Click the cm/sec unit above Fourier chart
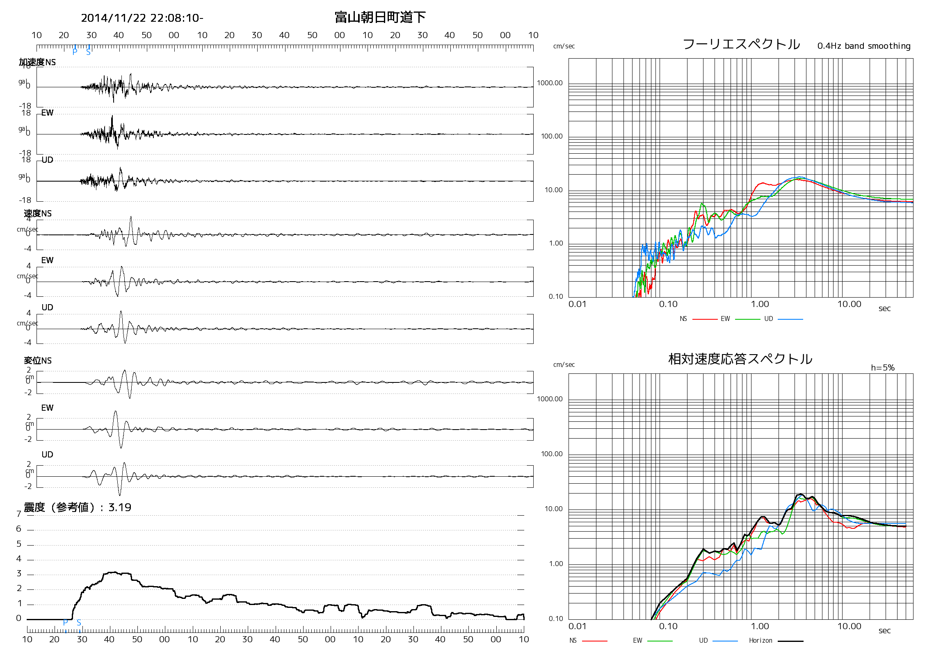The height and width of the screenshot is (671, 950). (564, 46)
